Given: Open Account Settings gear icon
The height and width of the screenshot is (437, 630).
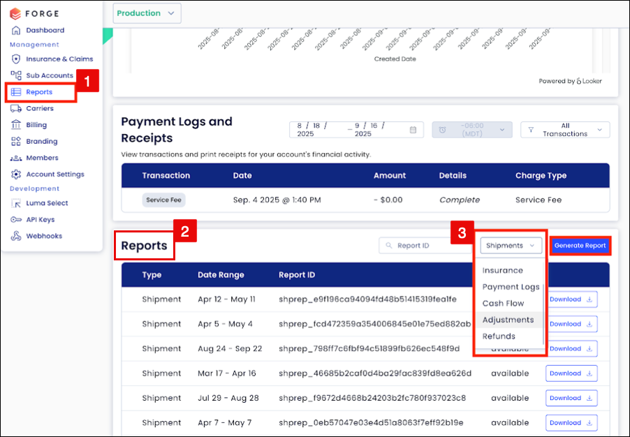Looking at the screenshot, I should click(x=16, y=175).
